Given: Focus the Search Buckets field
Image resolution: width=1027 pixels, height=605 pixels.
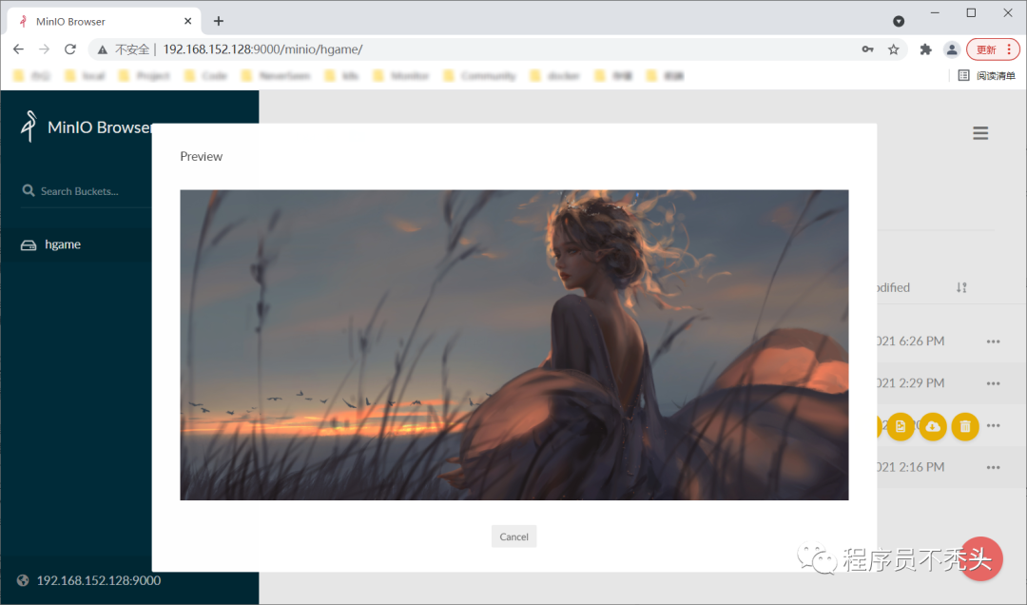Looking at the screenshot, I should (87, 191).
